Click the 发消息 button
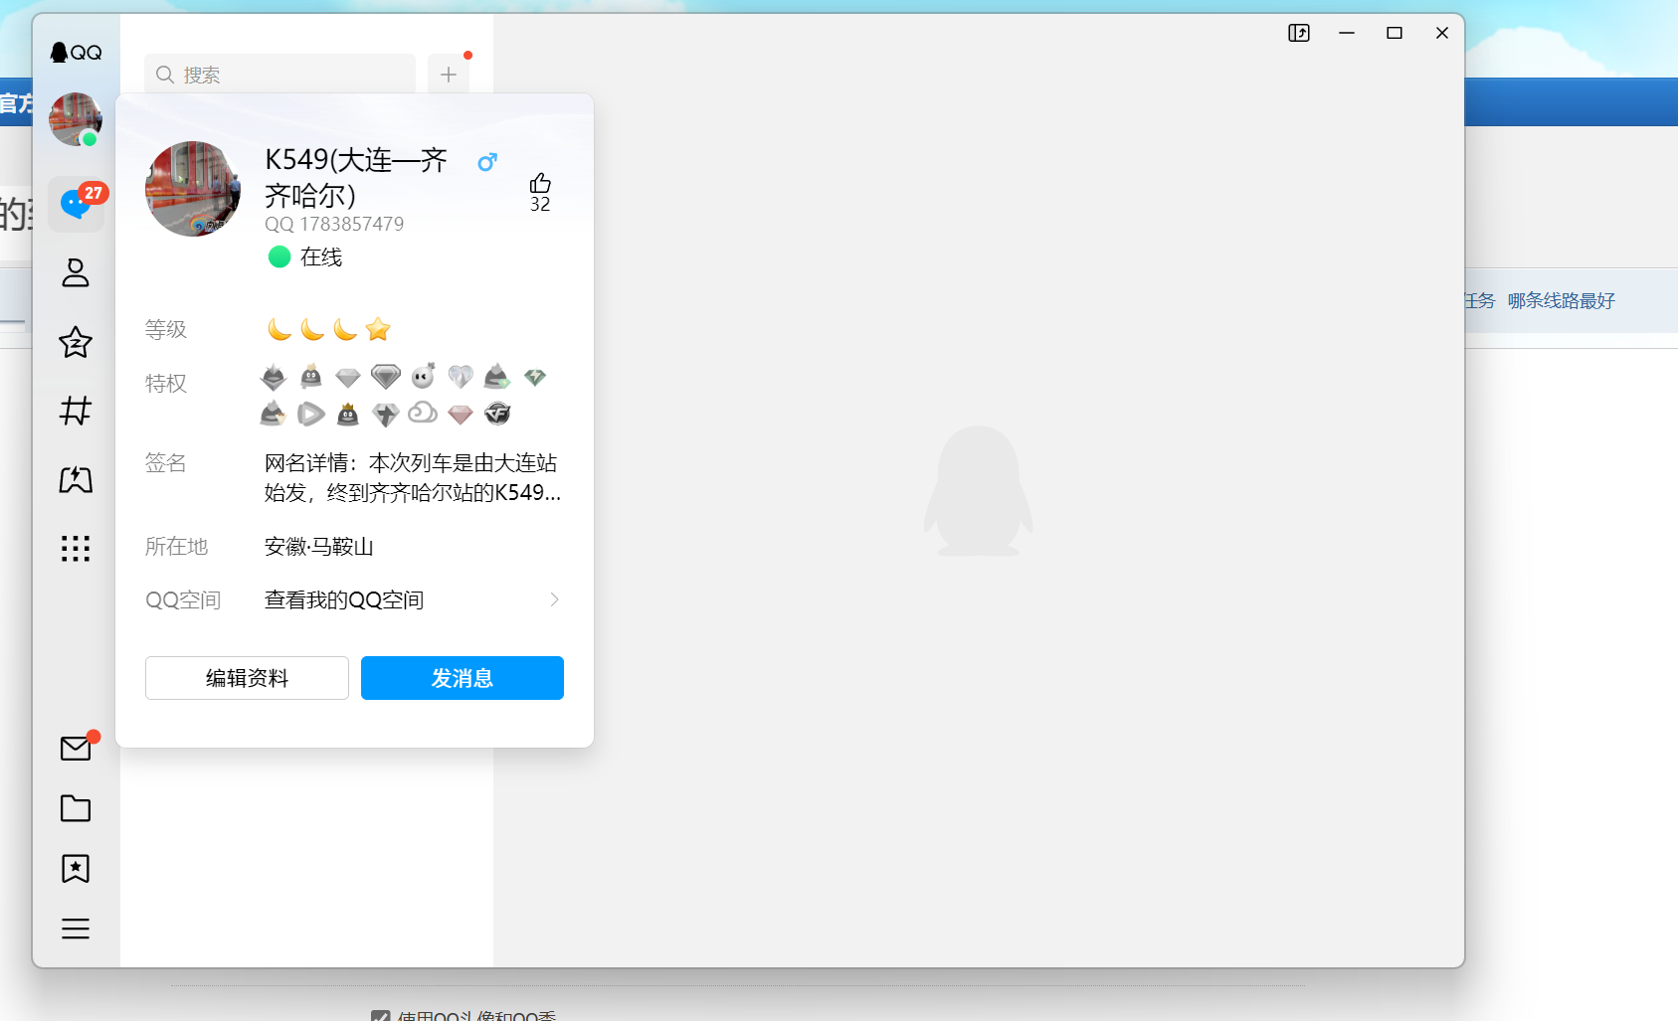This screenshot has height=1021, width=1678. (x=463, y=678)
